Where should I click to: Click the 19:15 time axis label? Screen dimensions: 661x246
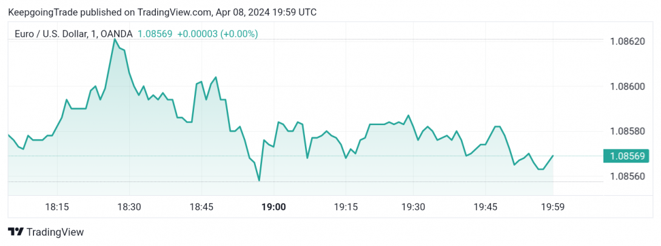pyautogui.click(x=345, y=207)
